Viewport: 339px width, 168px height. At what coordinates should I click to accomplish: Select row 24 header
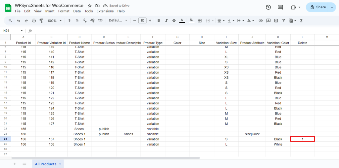click(x=5, y=139)
